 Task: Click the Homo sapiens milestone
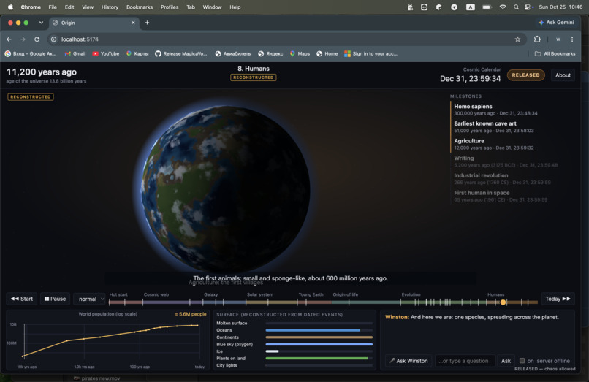(495, 110)
